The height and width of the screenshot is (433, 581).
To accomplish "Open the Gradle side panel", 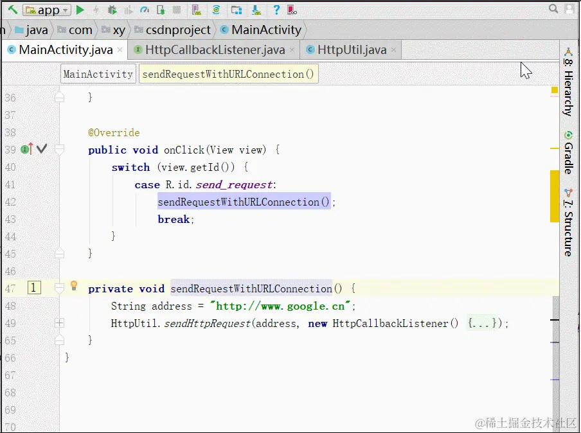I will click(x=569, y=152).
